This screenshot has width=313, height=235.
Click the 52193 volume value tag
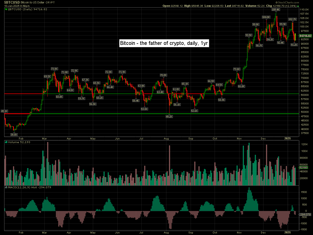tap(304, 168)
